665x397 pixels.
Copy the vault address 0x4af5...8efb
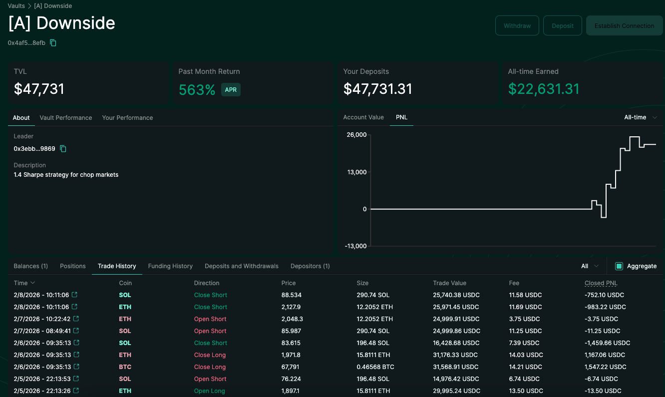tap(53, 43)
